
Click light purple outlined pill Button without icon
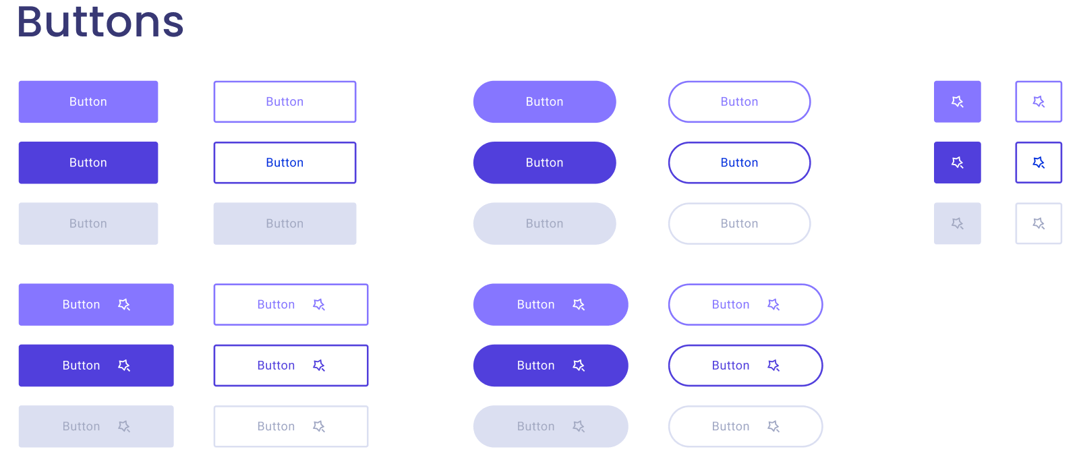(739, 102)
